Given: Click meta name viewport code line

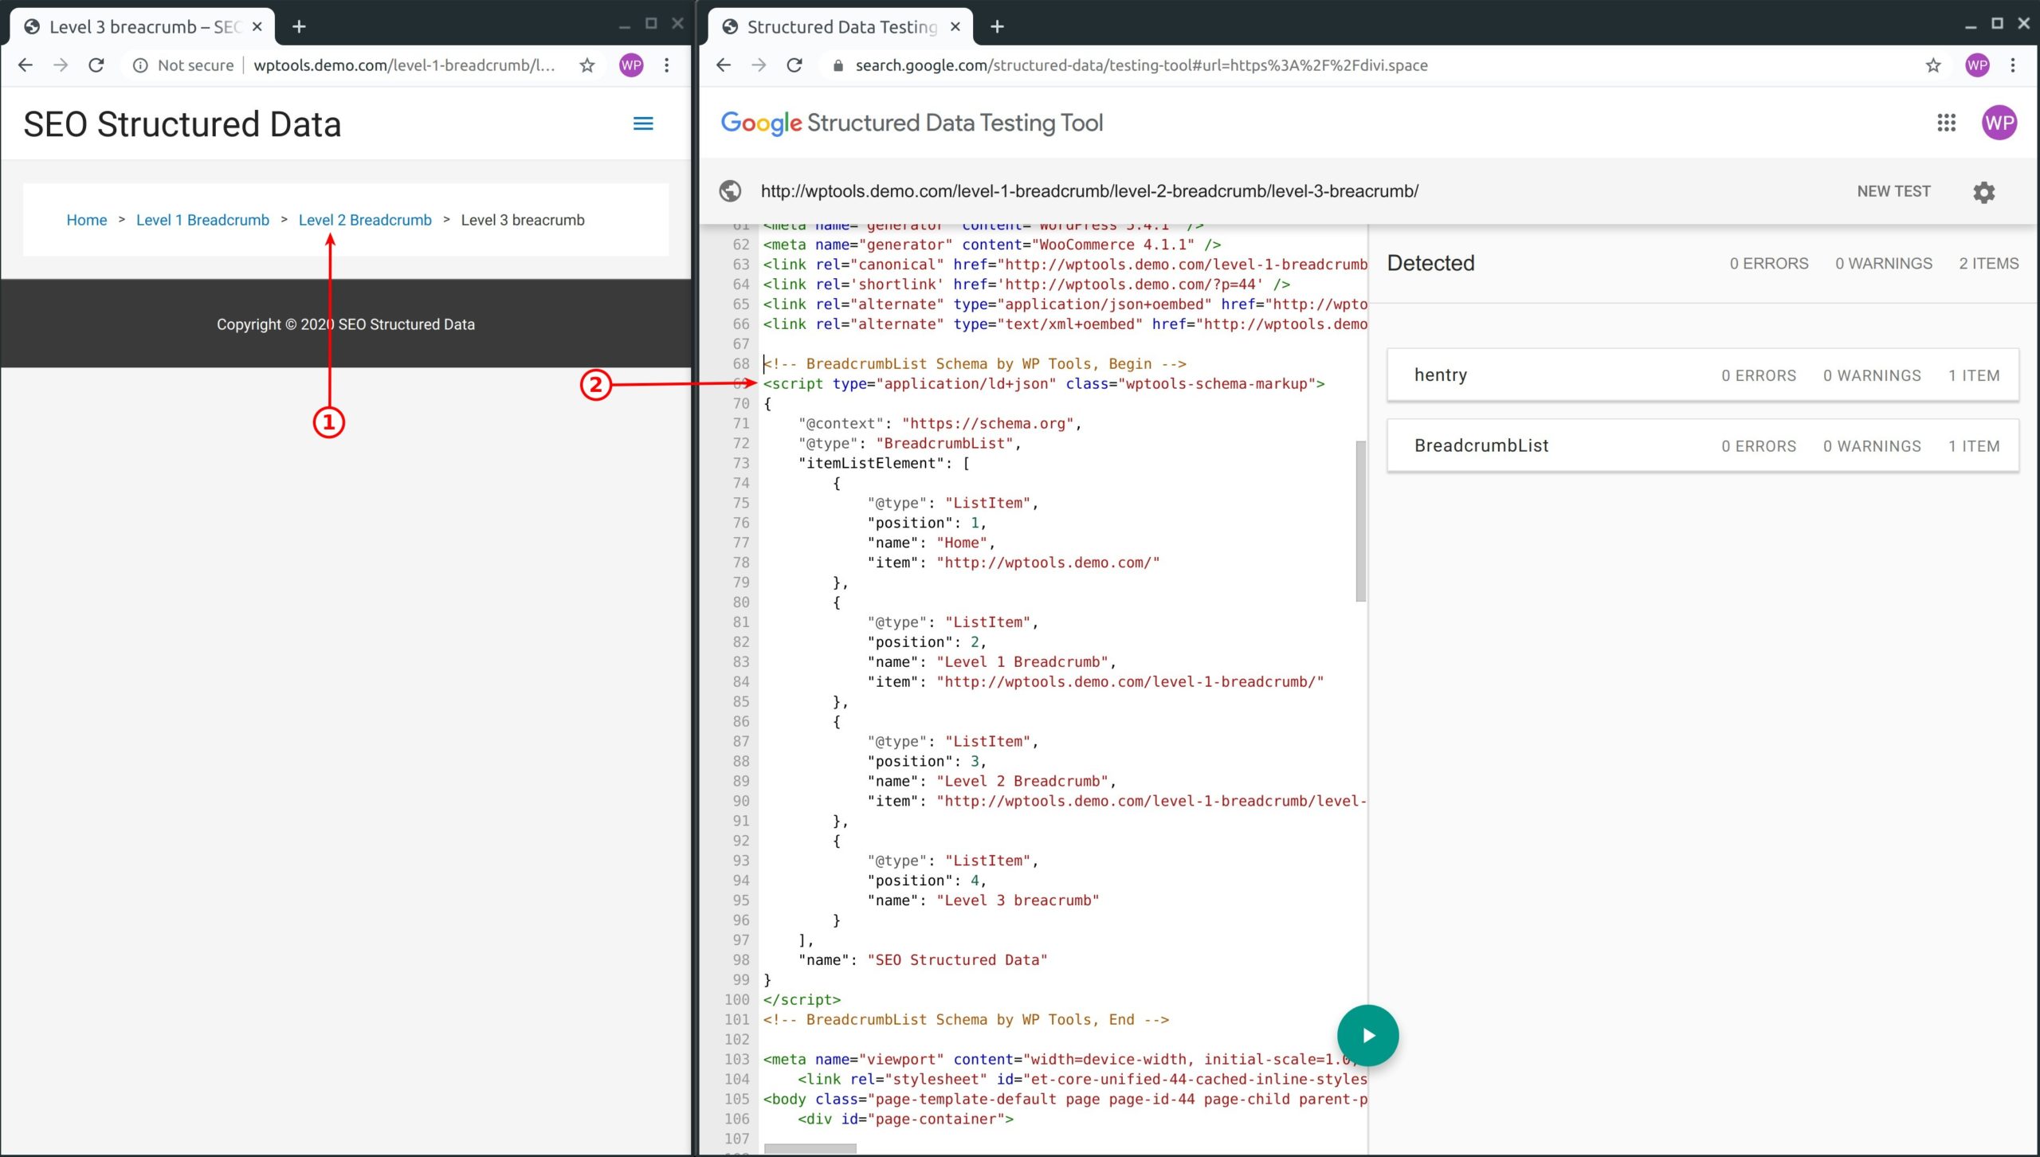Looking at the screenshot, I should click(1060, 1060).
